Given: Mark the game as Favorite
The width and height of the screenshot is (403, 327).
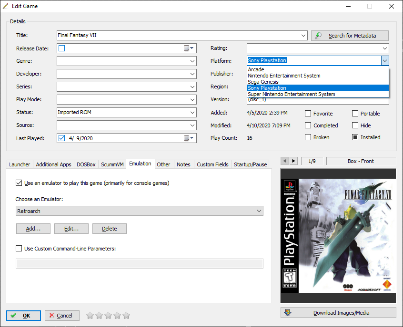Looking at the screenshot, I should click(308, 114).
